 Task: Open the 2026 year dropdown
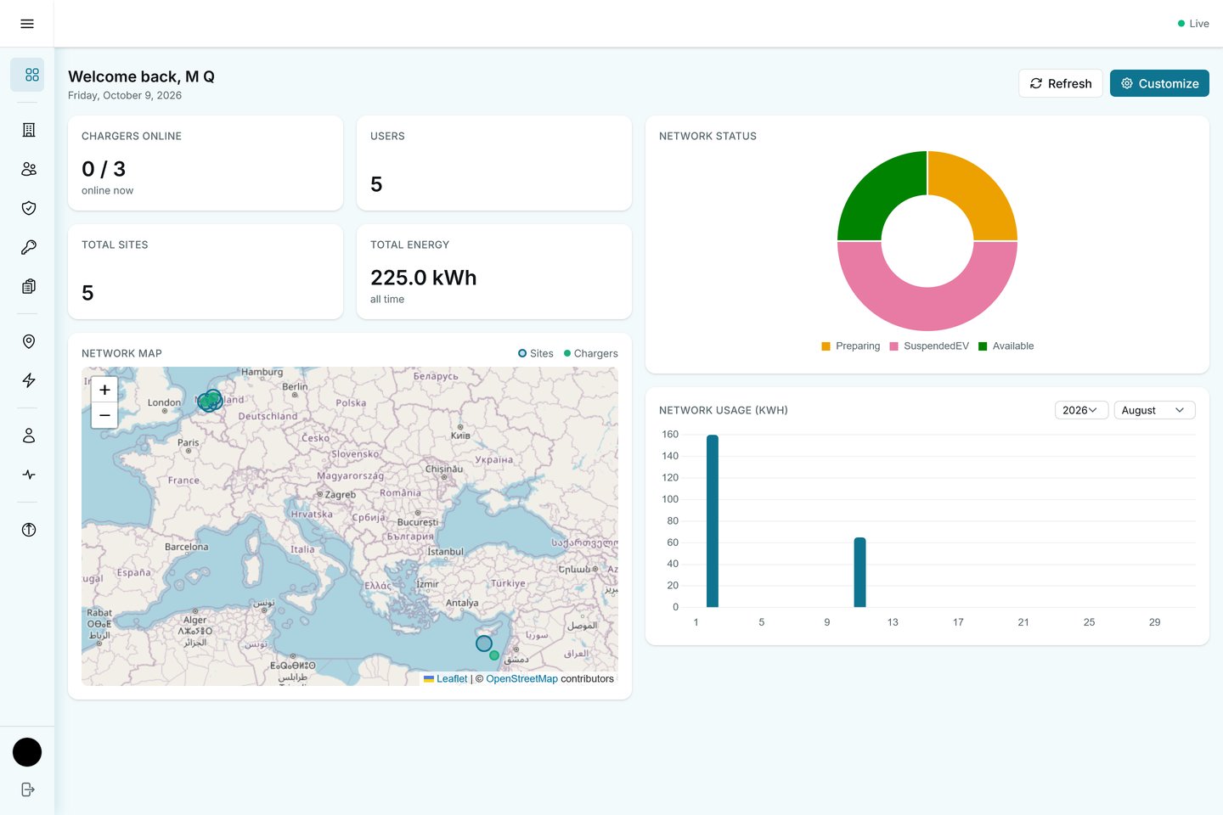click(x=1081, y=410)
